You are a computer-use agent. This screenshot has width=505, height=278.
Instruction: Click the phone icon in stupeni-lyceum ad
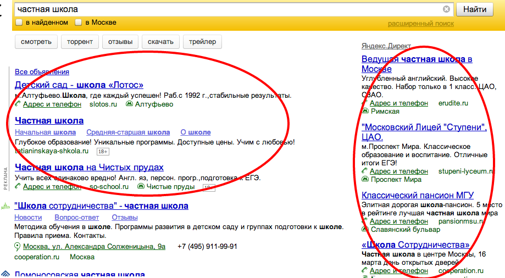pyautogui.click(x=364, y=171)
